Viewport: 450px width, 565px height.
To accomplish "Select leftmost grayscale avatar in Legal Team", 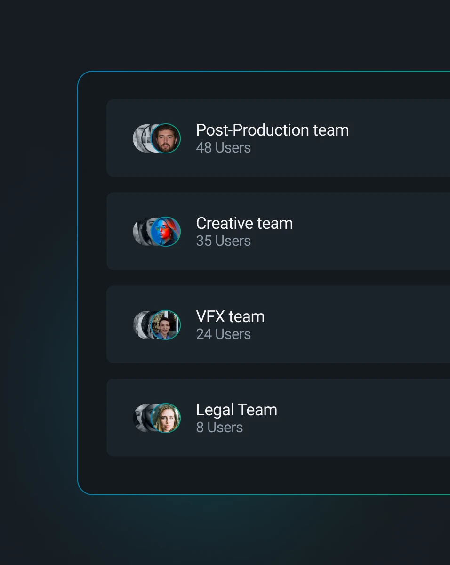I will pos(137,418).
